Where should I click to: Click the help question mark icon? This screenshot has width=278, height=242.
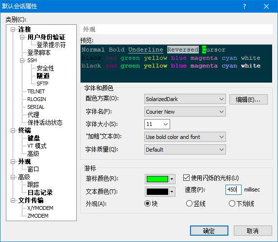[244, 6]
